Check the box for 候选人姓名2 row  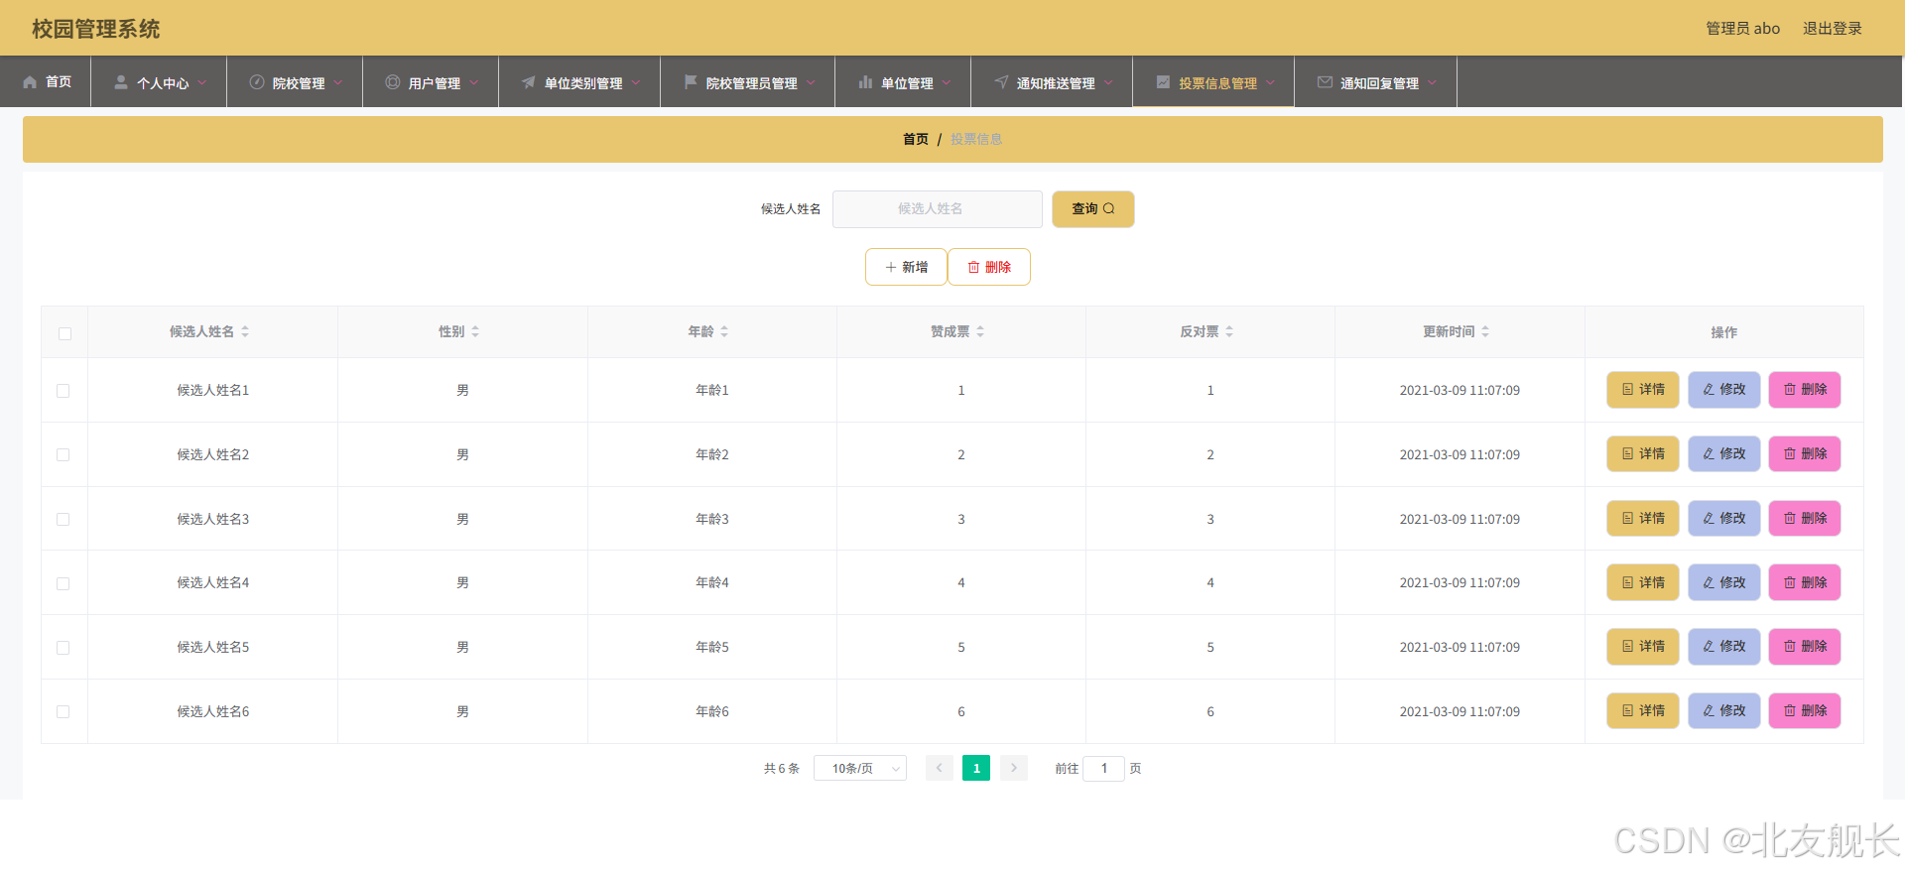point(63,454)
